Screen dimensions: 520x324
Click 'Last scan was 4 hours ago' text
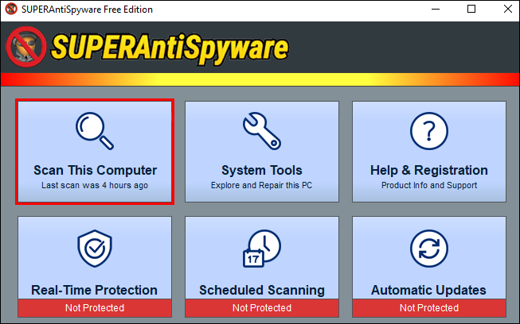95,185
